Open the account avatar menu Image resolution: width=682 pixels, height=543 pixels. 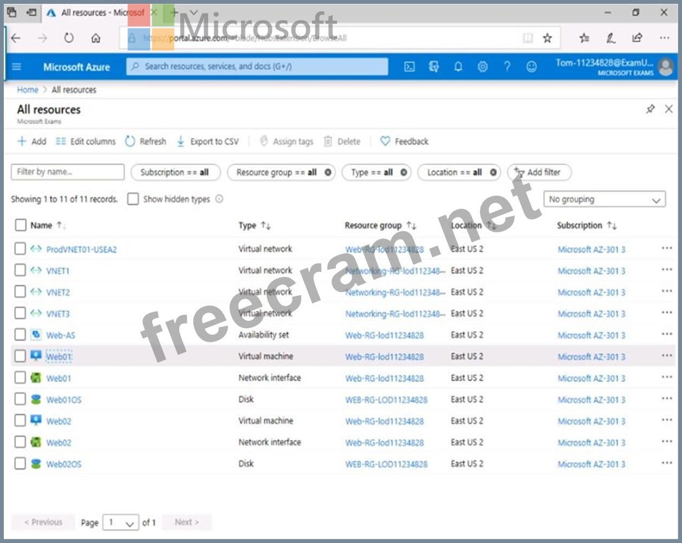coord(665,67)
